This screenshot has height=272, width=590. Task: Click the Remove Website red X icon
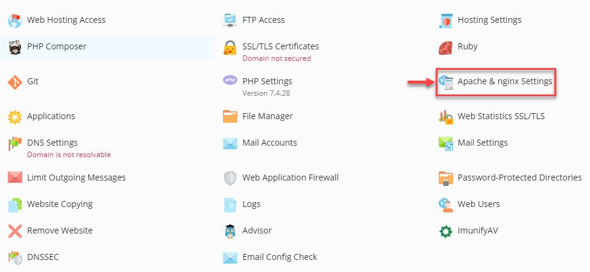15,231
